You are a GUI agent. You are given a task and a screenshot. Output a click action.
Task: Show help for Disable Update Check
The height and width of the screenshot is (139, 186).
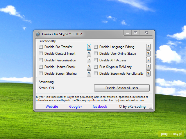point(89,67)
